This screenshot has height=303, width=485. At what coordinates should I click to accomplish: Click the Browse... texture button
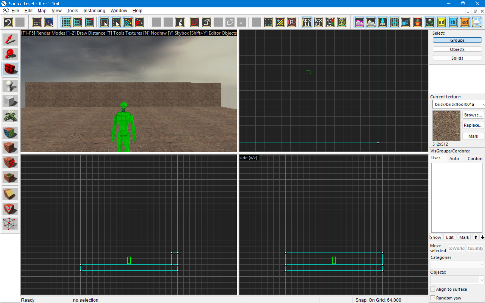(473, 115)
